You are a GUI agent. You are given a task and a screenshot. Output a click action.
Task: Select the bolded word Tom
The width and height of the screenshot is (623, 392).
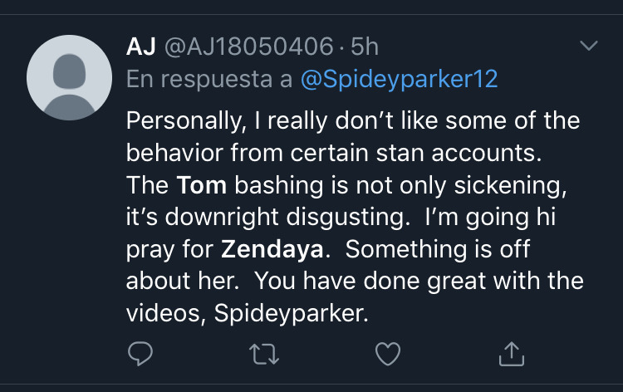tap(202, 185)
